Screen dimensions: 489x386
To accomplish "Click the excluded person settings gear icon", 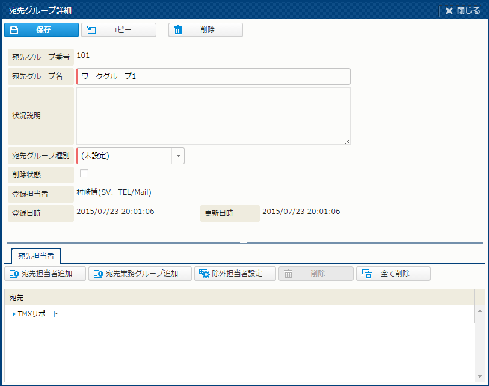I will (x=205, y=274).
